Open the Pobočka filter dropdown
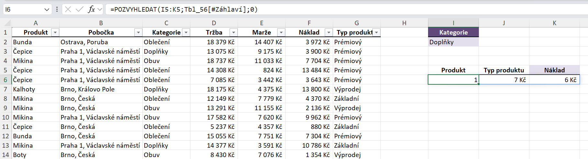The image size is (588, 159). (x=139, y=33)
